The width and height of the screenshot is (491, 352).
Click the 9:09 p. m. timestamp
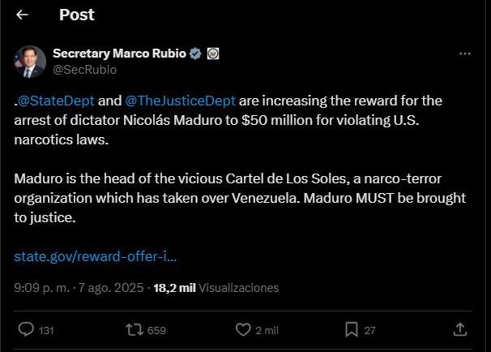(x=42, y=288)
